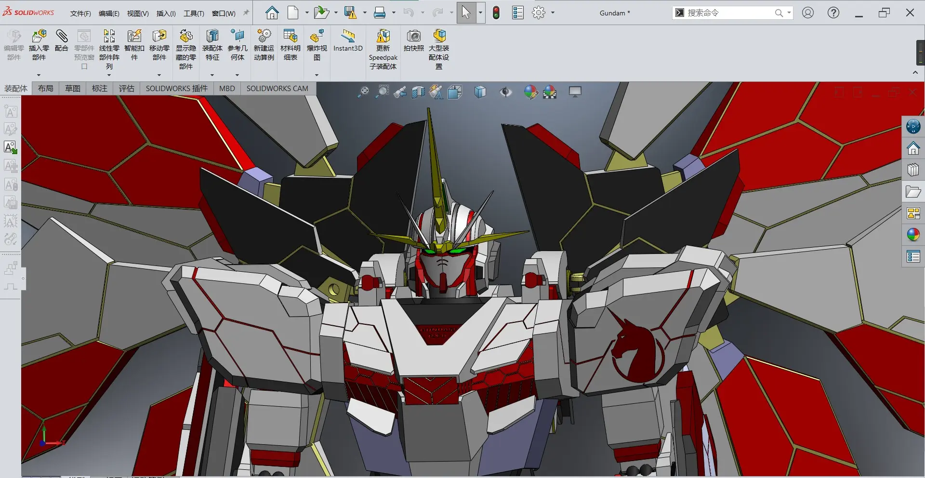Screen dimensions: 925x478
Task: Switch to the 布局 tab
Action: (46, 89)
